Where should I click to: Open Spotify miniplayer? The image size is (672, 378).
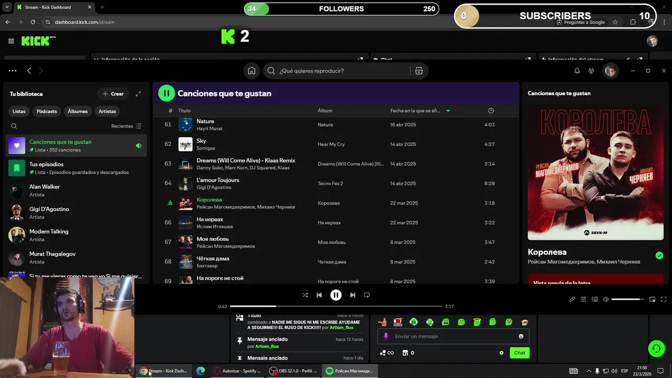click(x=652, y=299)
